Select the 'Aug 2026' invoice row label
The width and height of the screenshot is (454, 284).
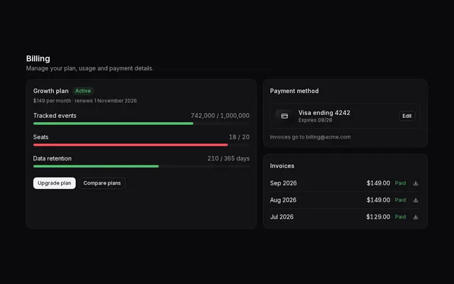tap(283, 200)
